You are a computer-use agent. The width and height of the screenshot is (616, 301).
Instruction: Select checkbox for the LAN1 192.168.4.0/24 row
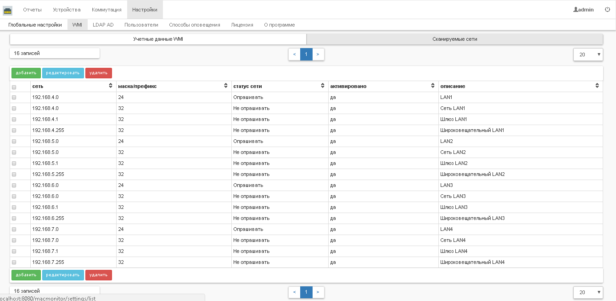[x=14, y=98]
